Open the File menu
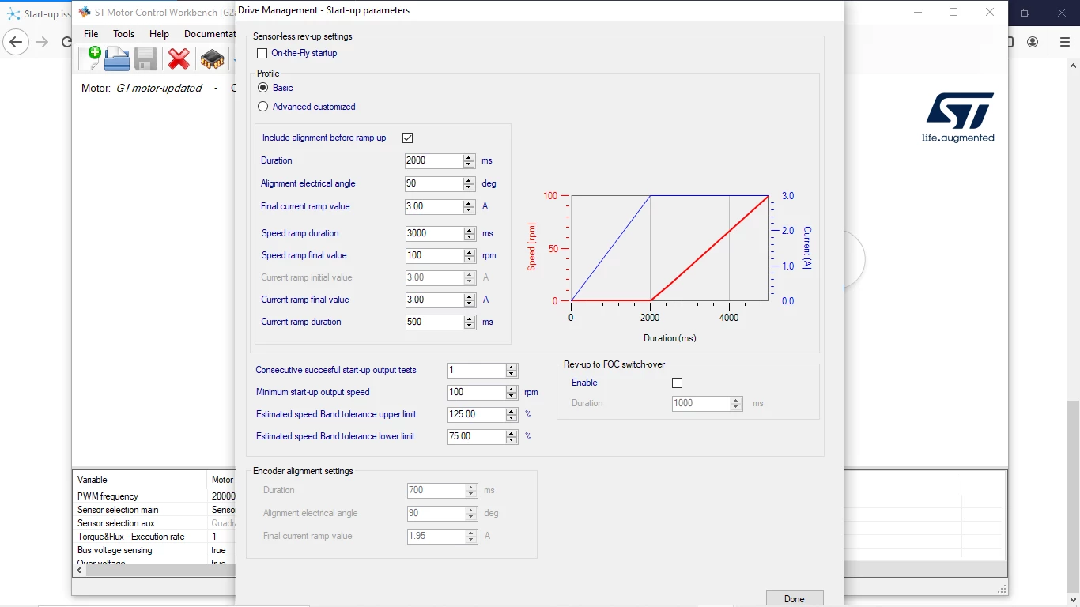This screenshot has height=607, width=1080. tap(91, 34)
